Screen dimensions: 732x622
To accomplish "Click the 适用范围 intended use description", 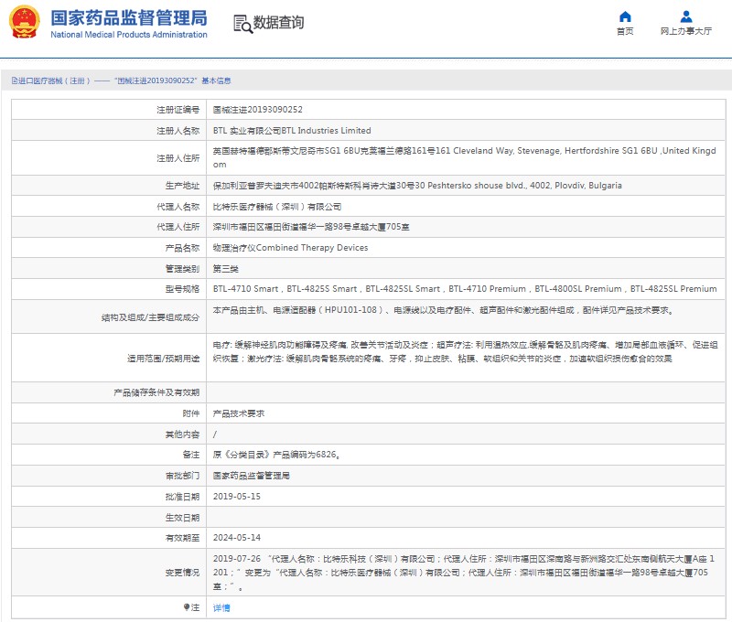I will [466, 352].
